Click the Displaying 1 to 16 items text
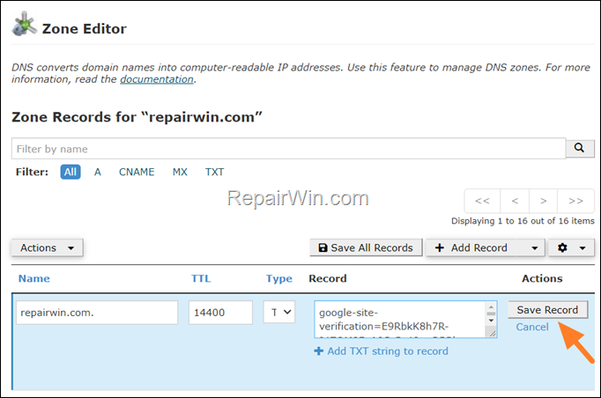Viewport: 601px width, 398px height. [523, 221]
